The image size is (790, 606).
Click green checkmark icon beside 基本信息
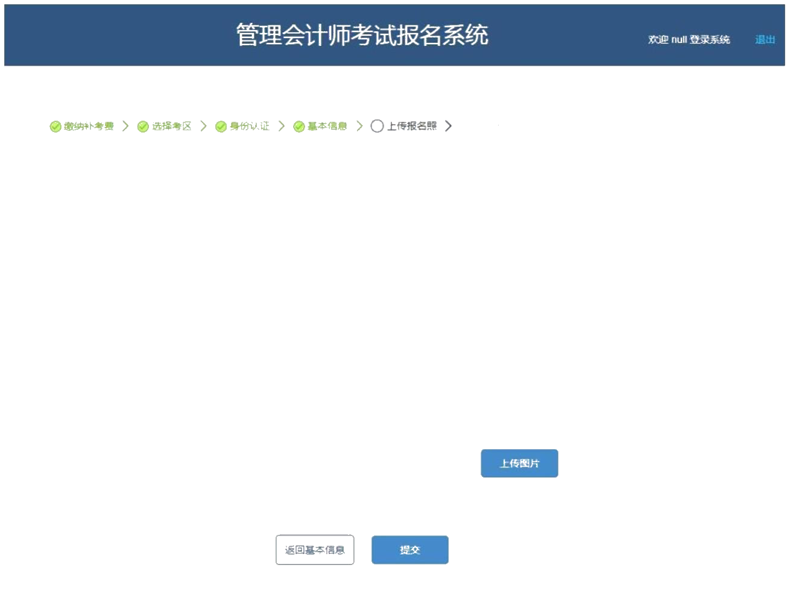(x=299, y=127)
